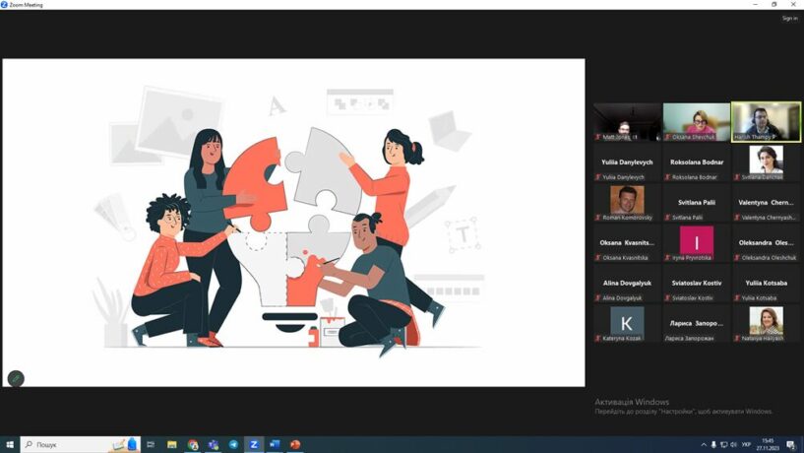This screenshot has height=453, width=804.
Task: Select Oksana Shevchuk's video tile
Action: 697,122
